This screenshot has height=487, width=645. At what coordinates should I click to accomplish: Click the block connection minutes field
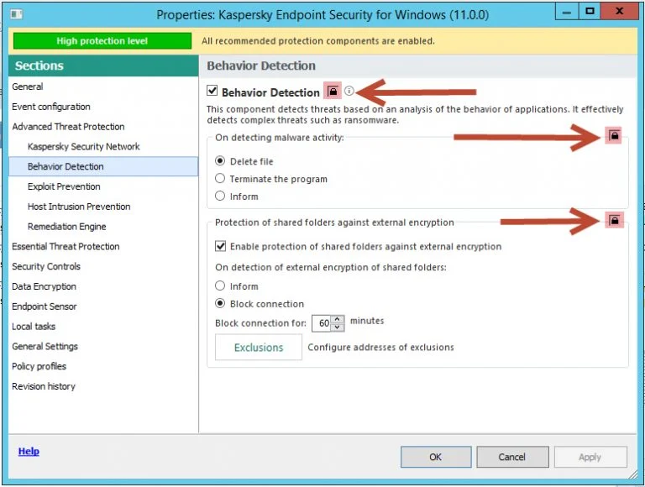[322, 323]
